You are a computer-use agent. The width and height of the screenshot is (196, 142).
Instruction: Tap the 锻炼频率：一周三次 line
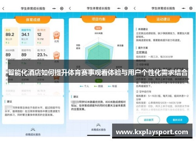click(x=154, y=57)
